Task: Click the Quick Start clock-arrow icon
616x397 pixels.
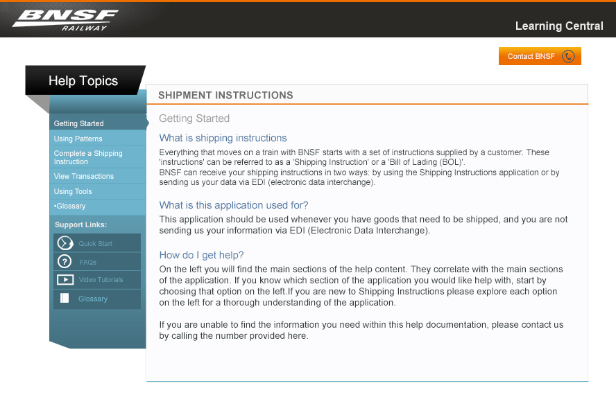Action: point(65,243)
